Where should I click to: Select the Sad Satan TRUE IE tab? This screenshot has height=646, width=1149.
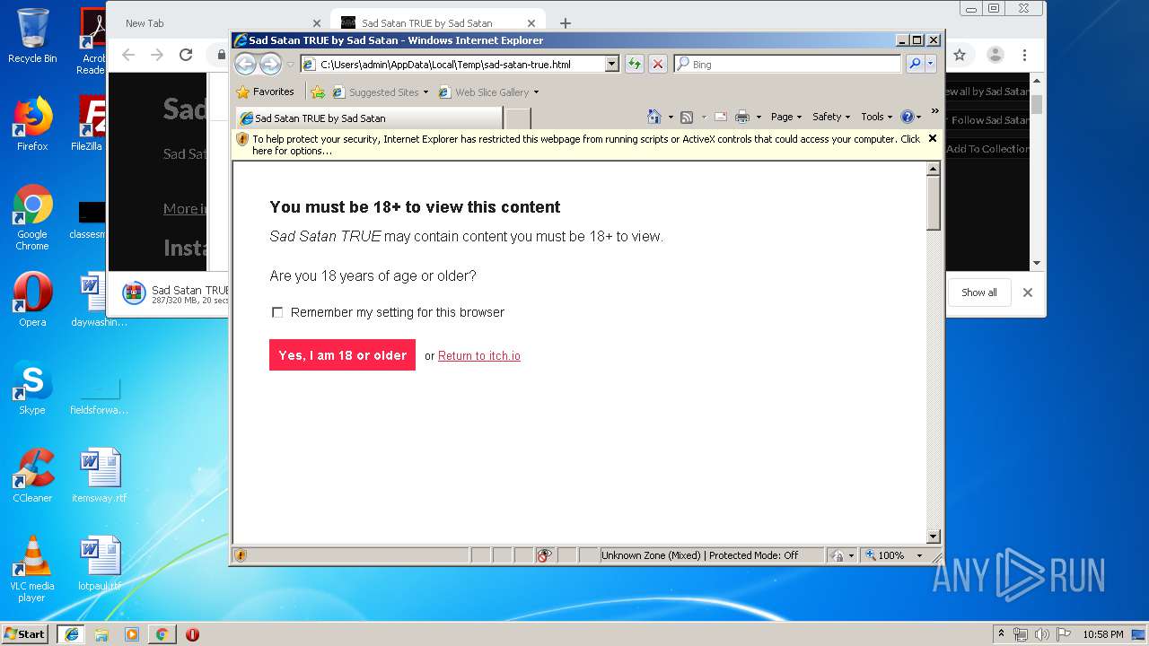pyautogui.click(x=369, y=118)
